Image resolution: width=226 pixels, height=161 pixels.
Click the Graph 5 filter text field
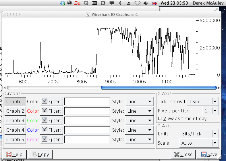(87, 139)
